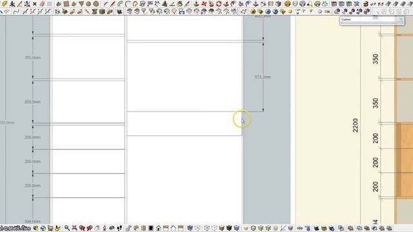Select the 573,2mm dimension label
The width and height of the screenshot is (413, 232).
point(263,77)
